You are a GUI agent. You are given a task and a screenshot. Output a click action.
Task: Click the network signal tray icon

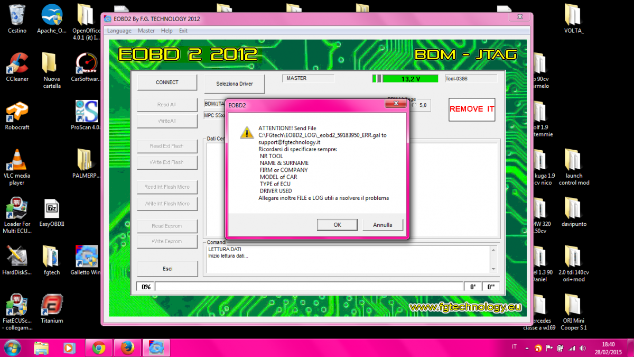click(571, 349)
